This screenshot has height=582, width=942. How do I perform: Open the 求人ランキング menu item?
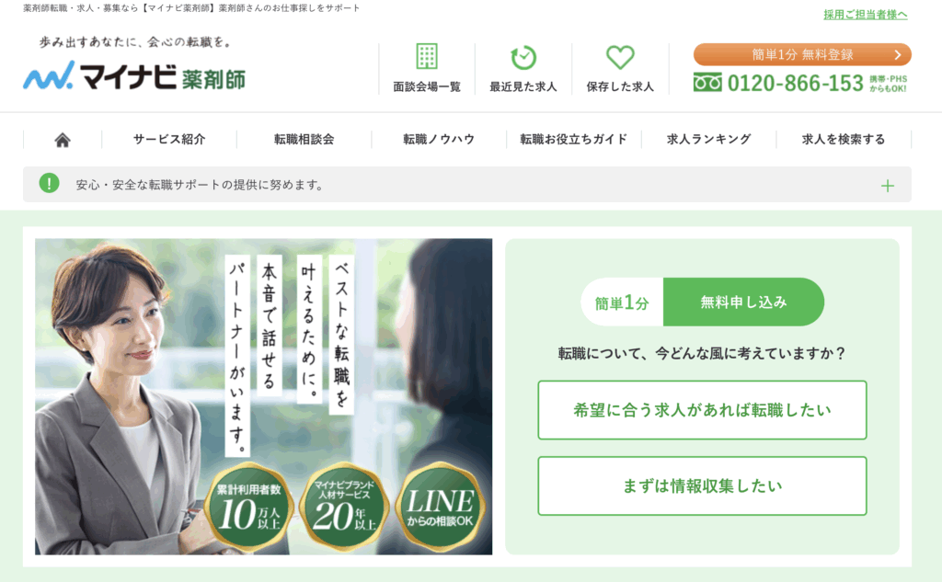(709, 140)
